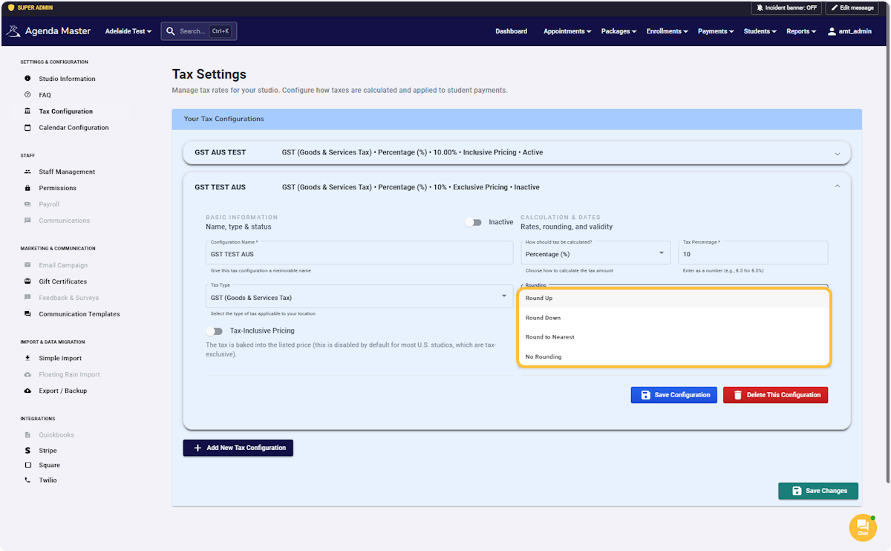Click the Save Configuration button
The height and width of the screenshot is (551, 891).
[674, 395]
